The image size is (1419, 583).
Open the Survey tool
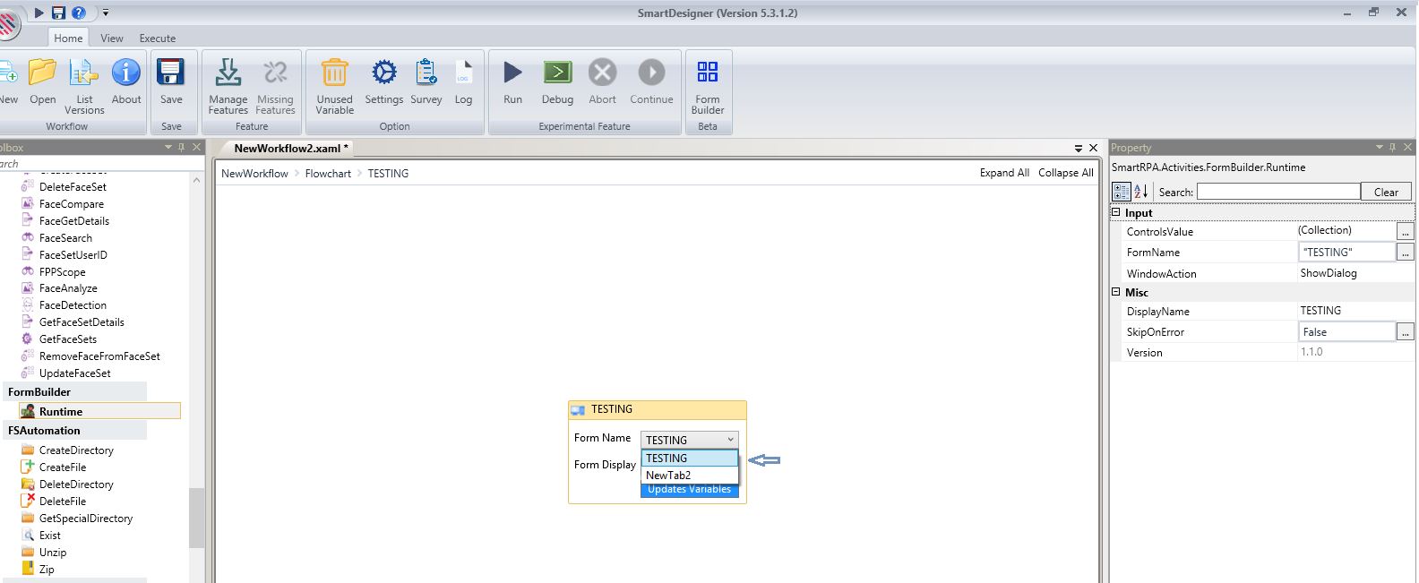click(x=426, y=73)
